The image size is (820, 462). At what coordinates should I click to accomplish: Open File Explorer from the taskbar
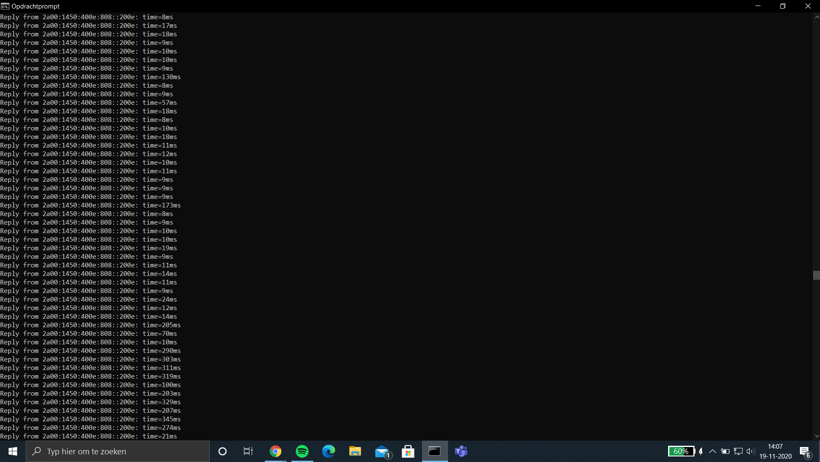click(x=355, y=451)
